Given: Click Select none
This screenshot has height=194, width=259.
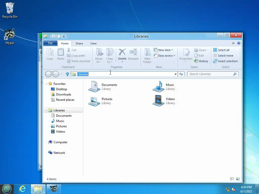Looking at the screenshot, I should pyautogui.click(x=223, y=56).
